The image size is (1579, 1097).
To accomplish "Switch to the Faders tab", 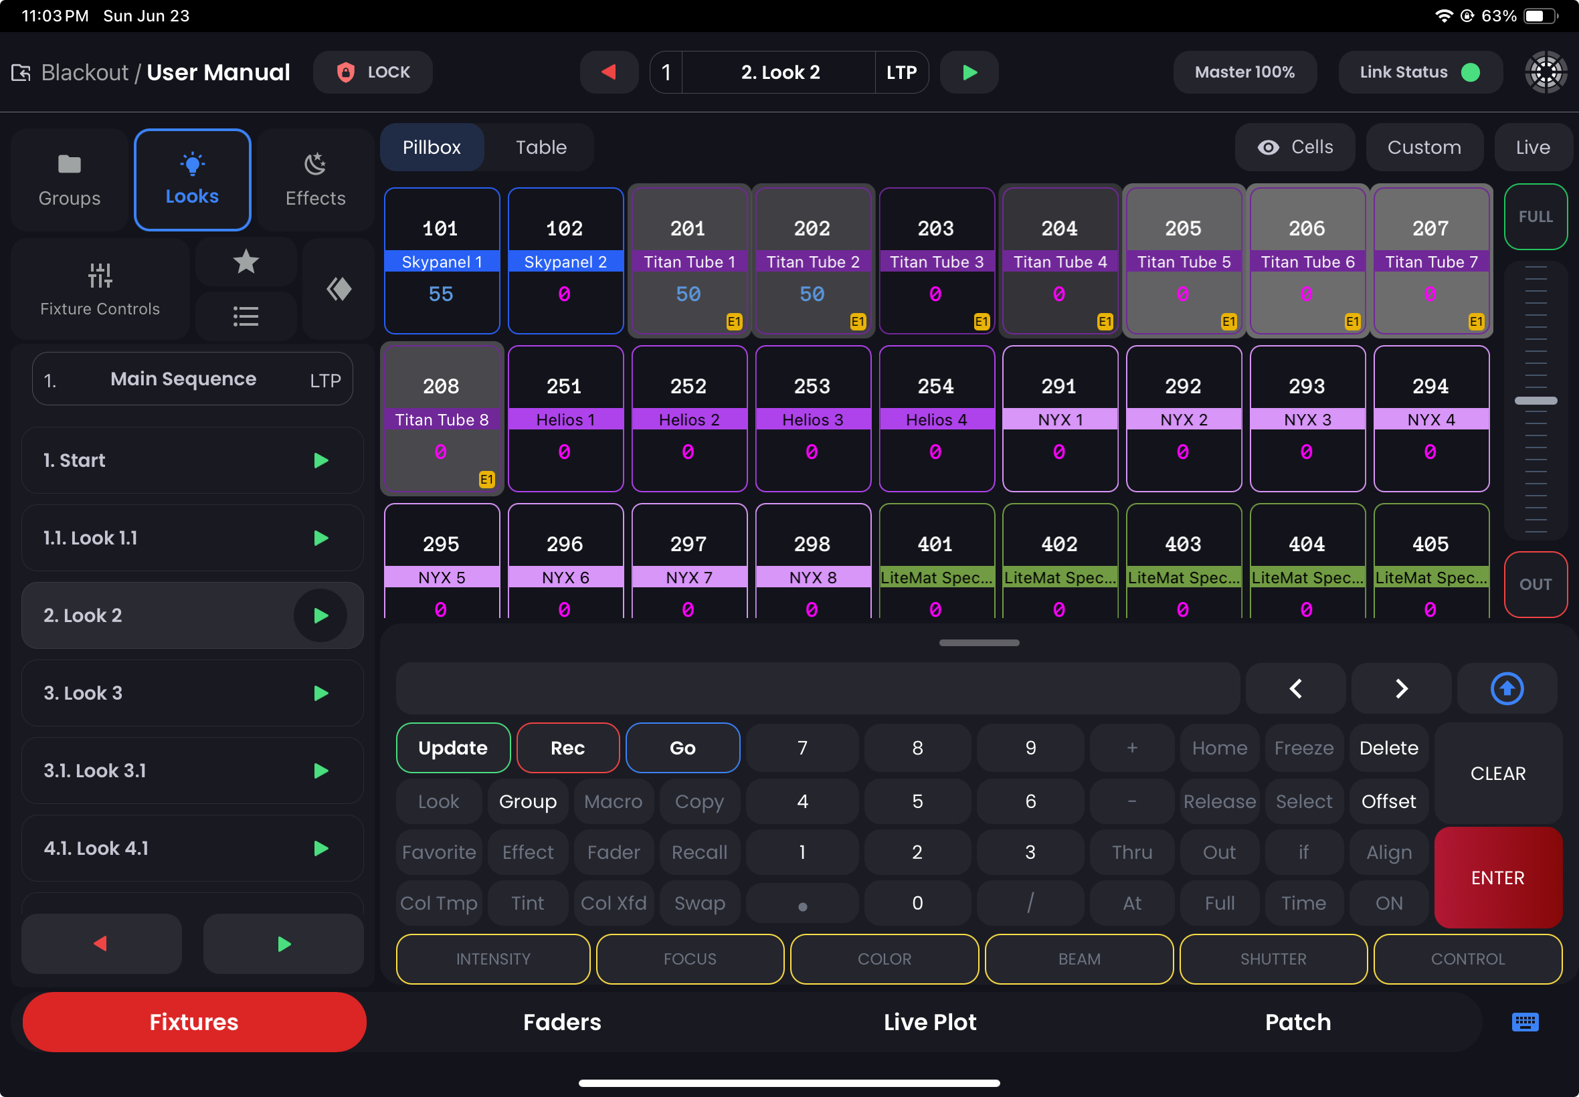I will (561, 1022).
